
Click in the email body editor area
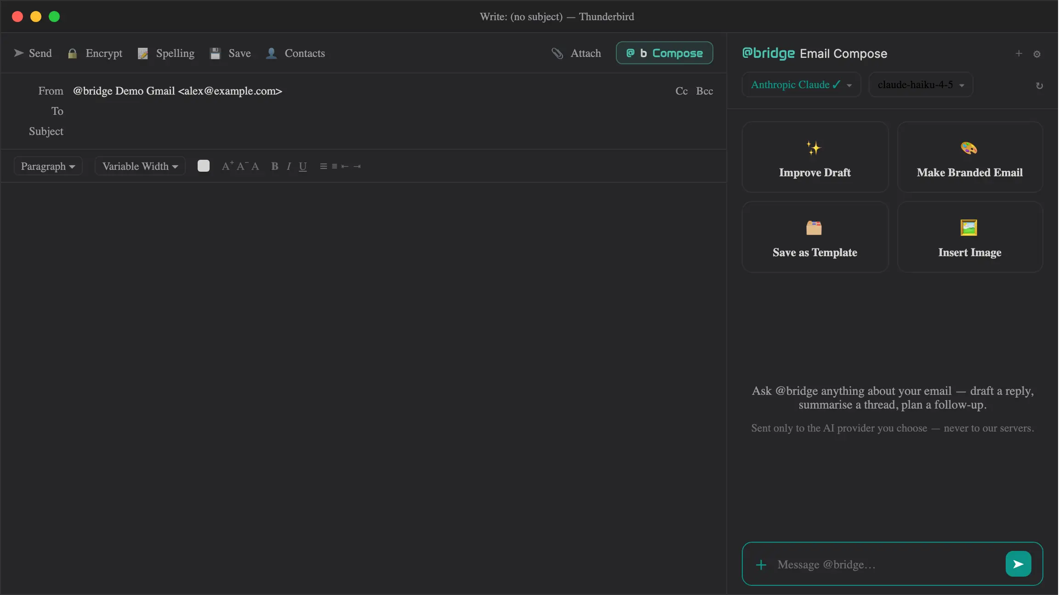(363, 388)
